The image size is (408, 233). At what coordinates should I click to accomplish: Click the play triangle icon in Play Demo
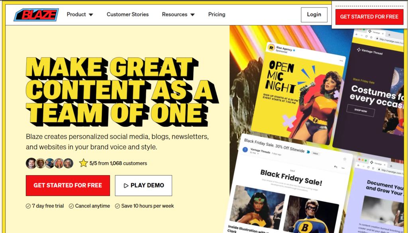[126, 186]
